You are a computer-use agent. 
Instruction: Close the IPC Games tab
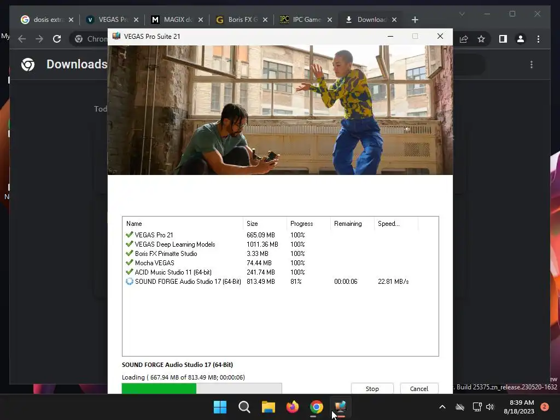click(330, 20)
